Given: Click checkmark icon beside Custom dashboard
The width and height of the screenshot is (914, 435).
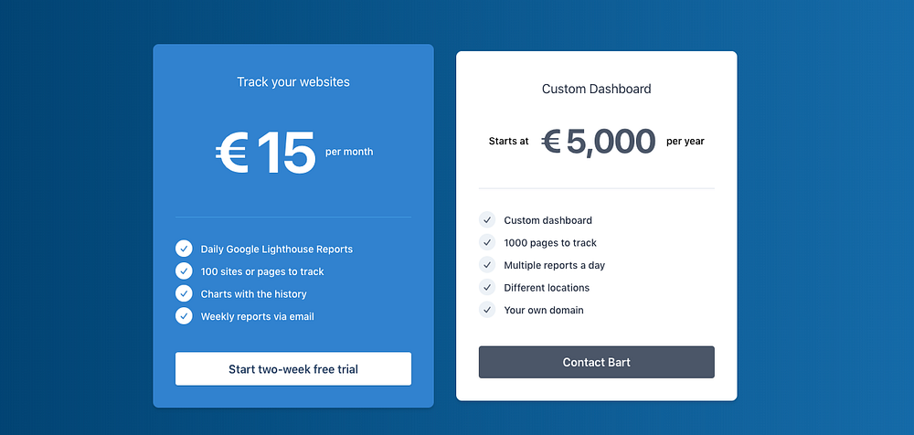Looking at the screenshot, I should click(x=487, y=220).
